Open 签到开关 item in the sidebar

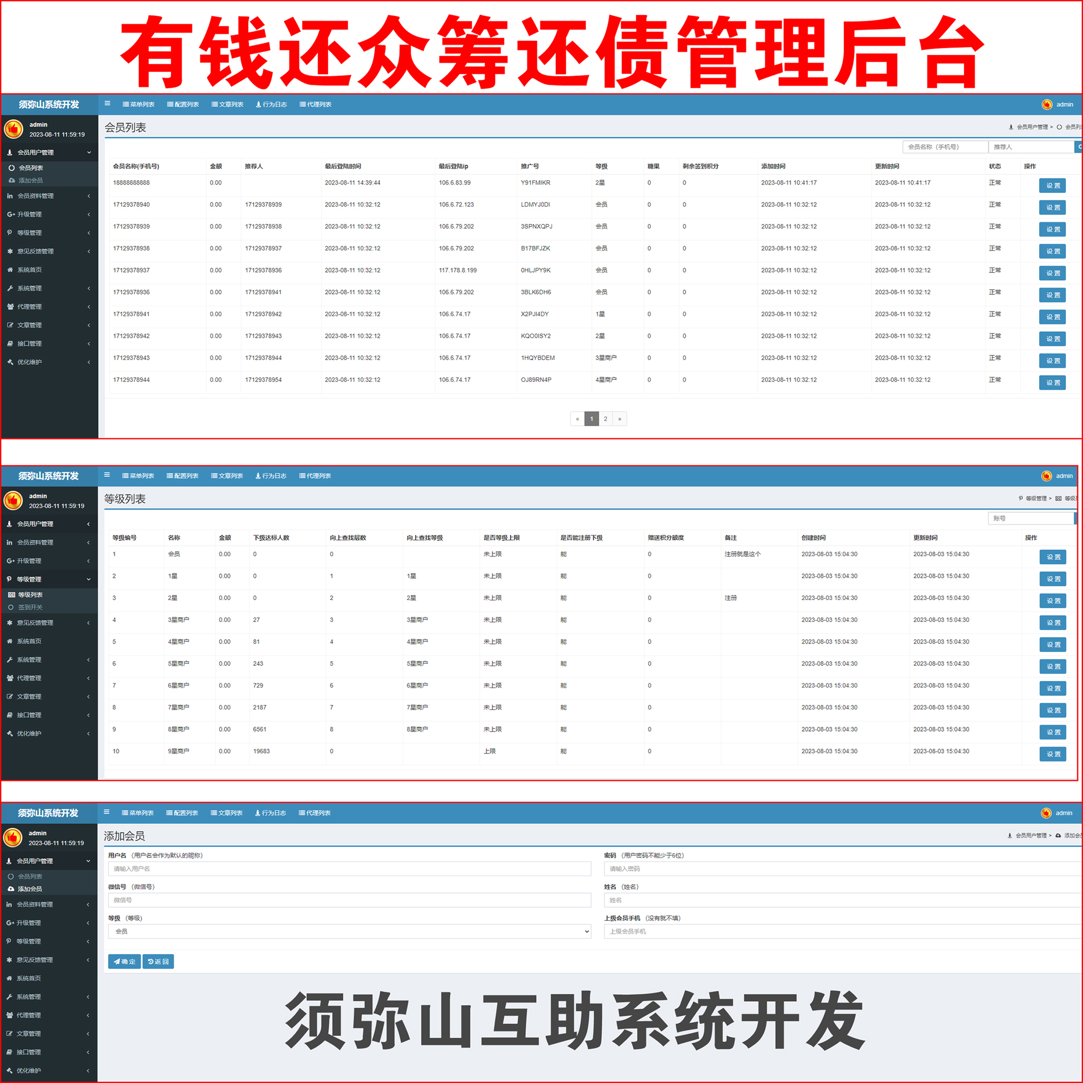click(x=30, y=607)
